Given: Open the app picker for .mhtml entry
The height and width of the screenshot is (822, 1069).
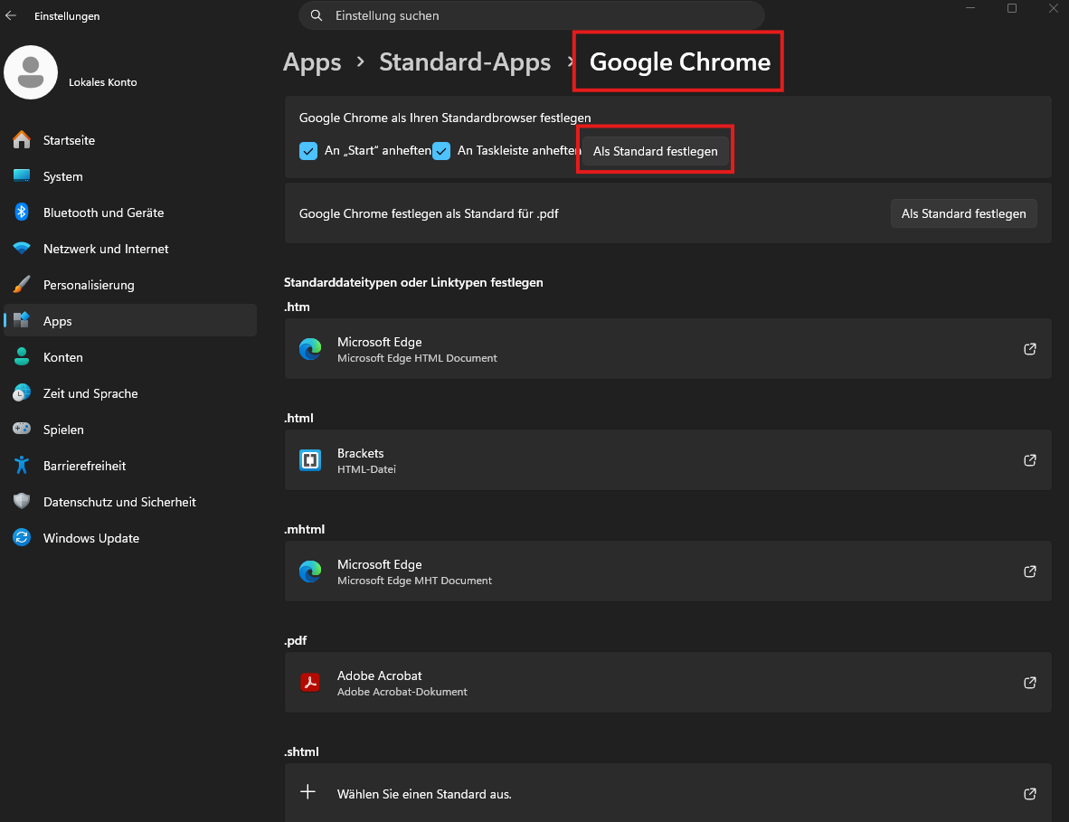Looking at the screenshot, I should pyautogui.click(x=1029, y=571).
